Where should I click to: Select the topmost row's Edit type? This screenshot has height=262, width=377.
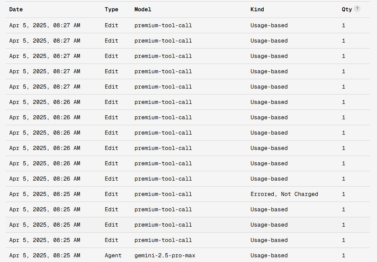(111, 25)
